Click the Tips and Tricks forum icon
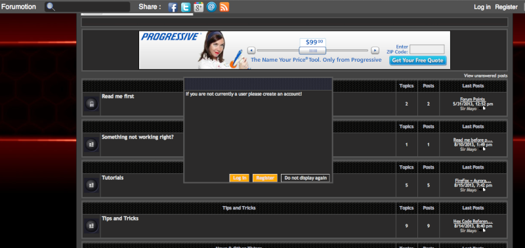Image resolution: width=525 pixels, height=248 pixels. point(91,226)
